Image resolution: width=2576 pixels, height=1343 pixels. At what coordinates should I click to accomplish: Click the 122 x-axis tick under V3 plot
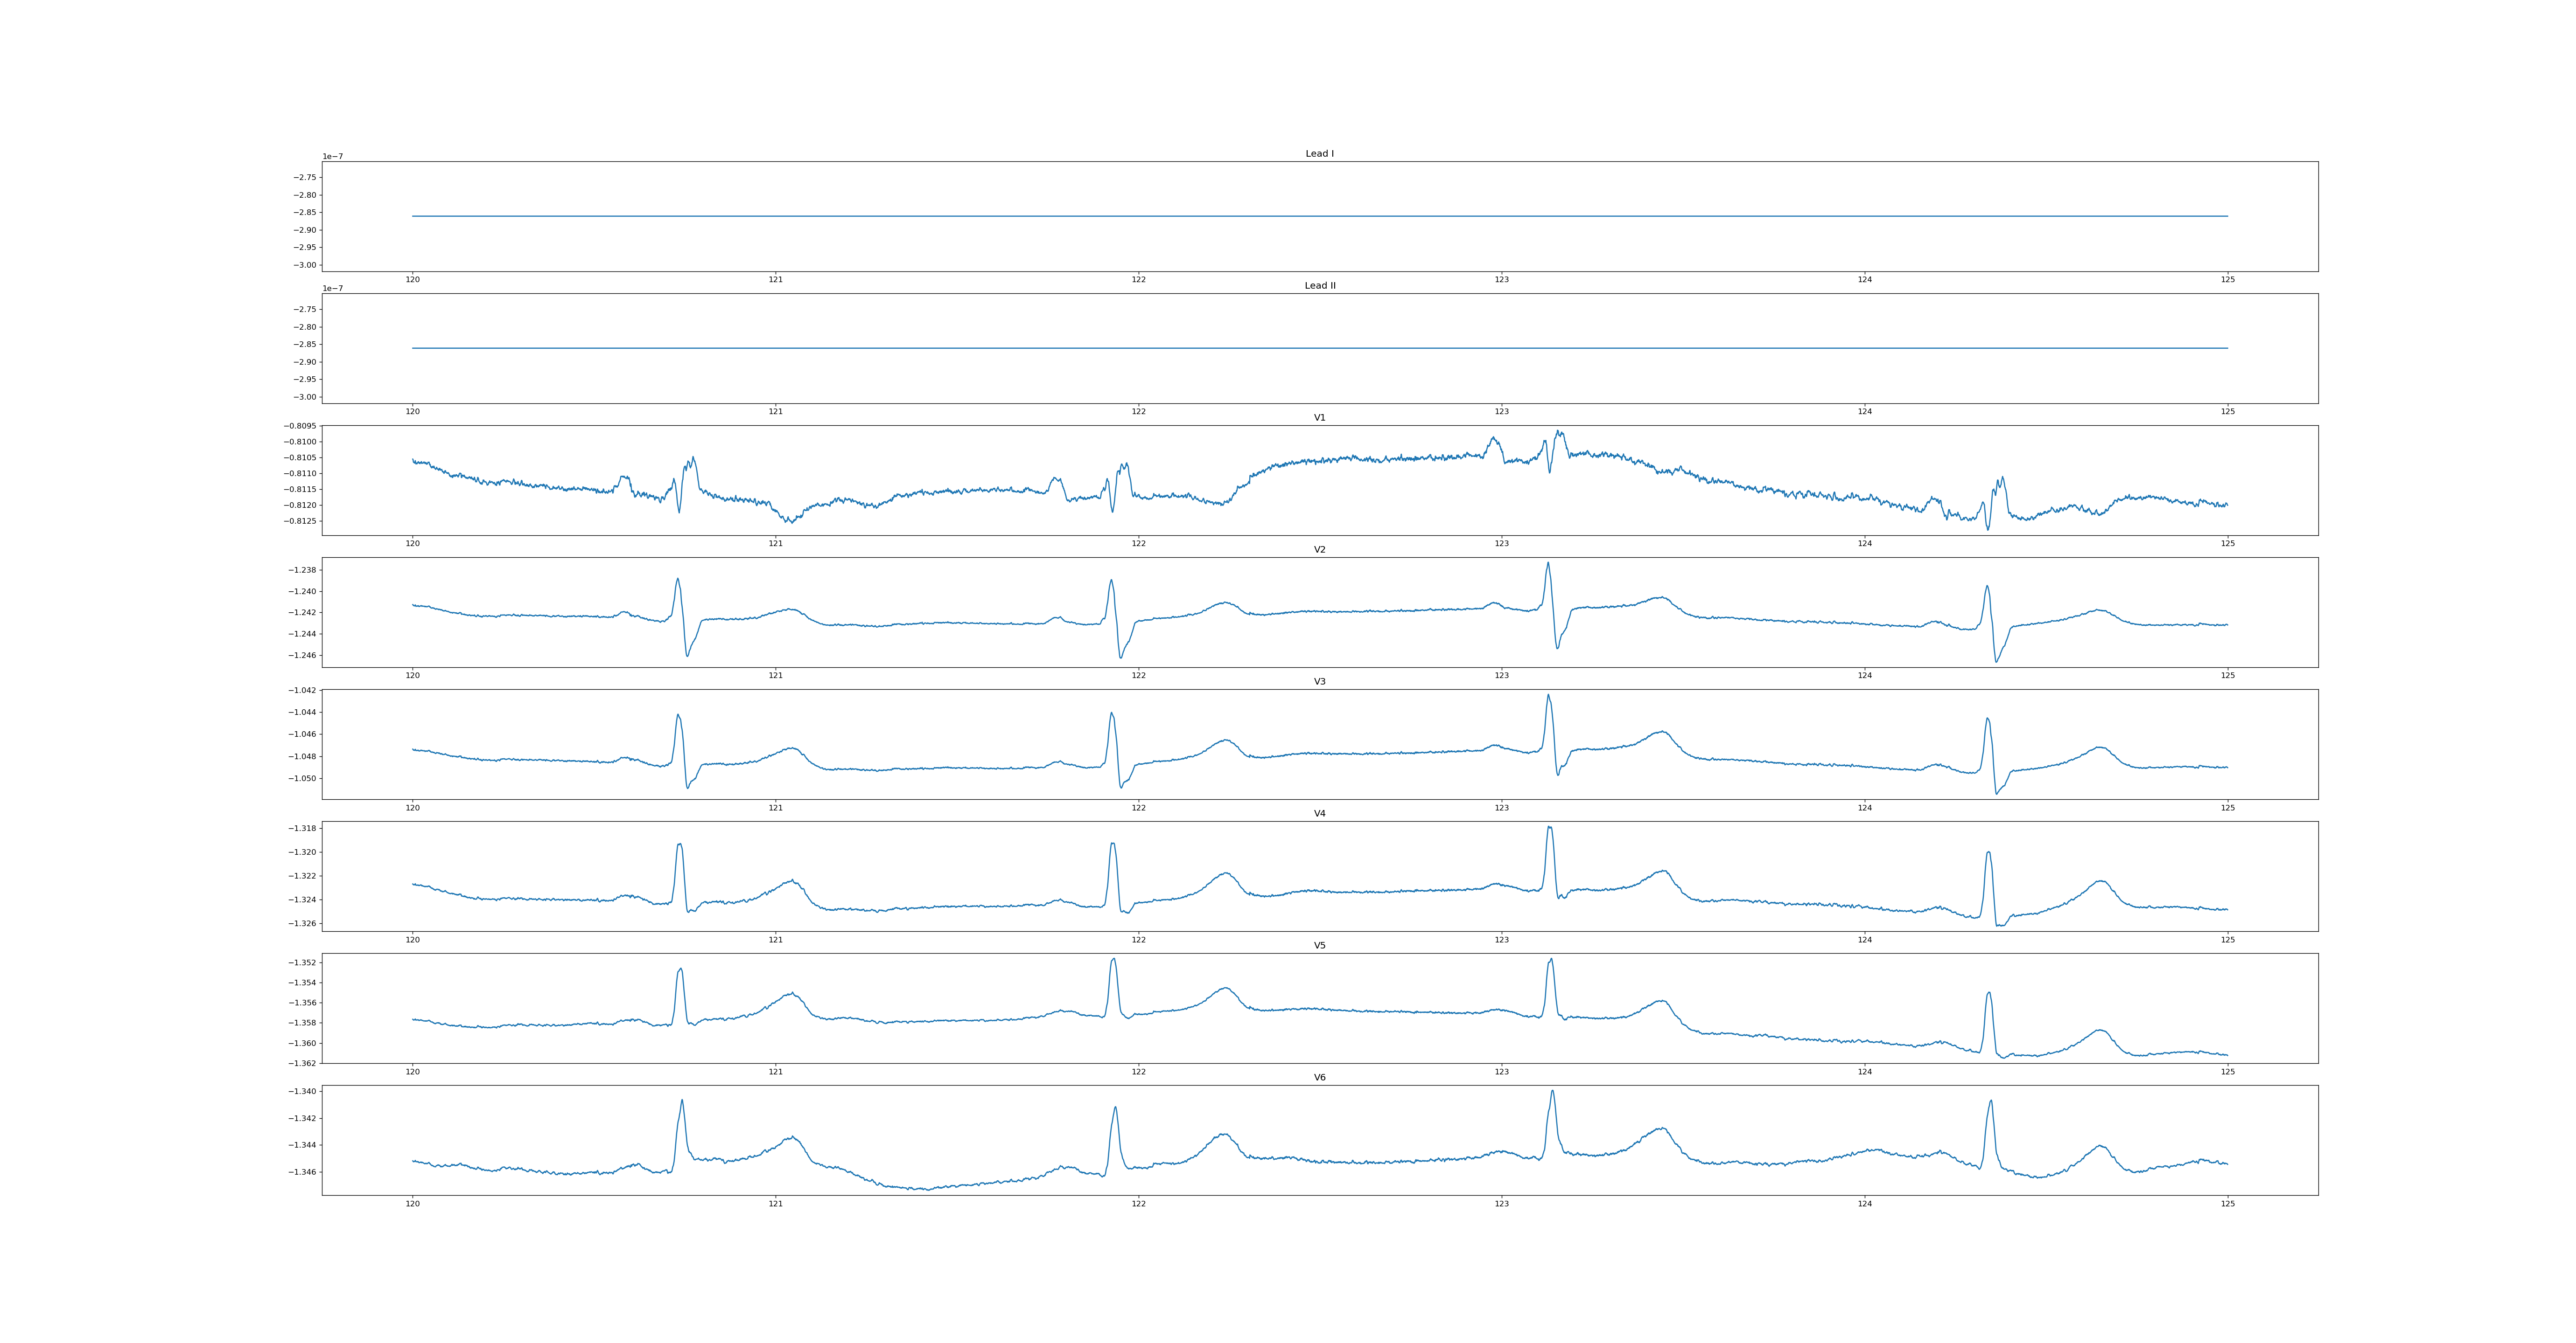1138,807
